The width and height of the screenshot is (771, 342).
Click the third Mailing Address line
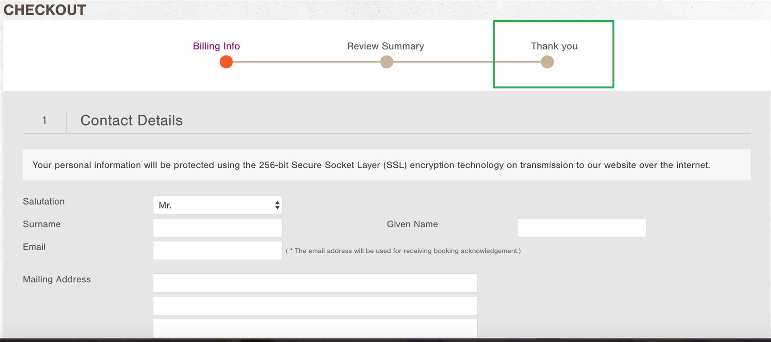[x=315, y=329]
